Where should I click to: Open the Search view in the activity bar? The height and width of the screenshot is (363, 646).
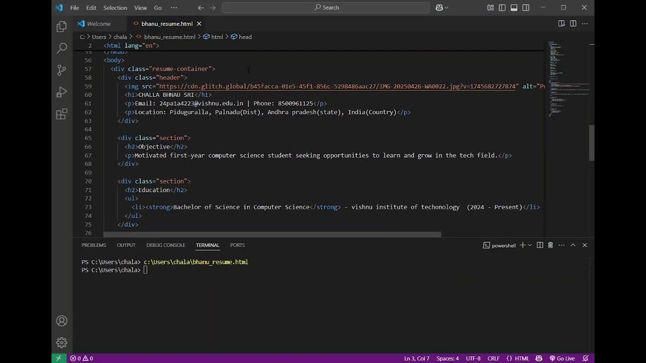click(62, 48)
